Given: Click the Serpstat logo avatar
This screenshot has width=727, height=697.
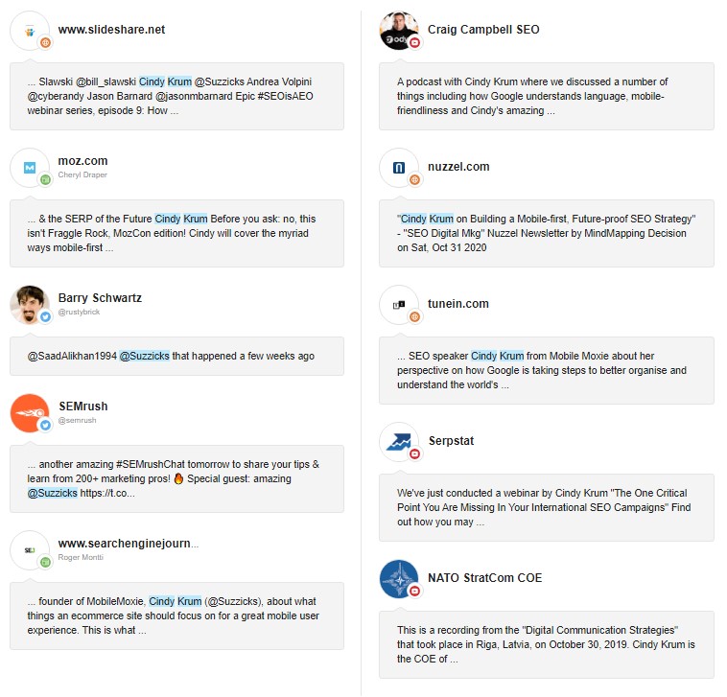Looking at the screenshot, I should (399, 442).
